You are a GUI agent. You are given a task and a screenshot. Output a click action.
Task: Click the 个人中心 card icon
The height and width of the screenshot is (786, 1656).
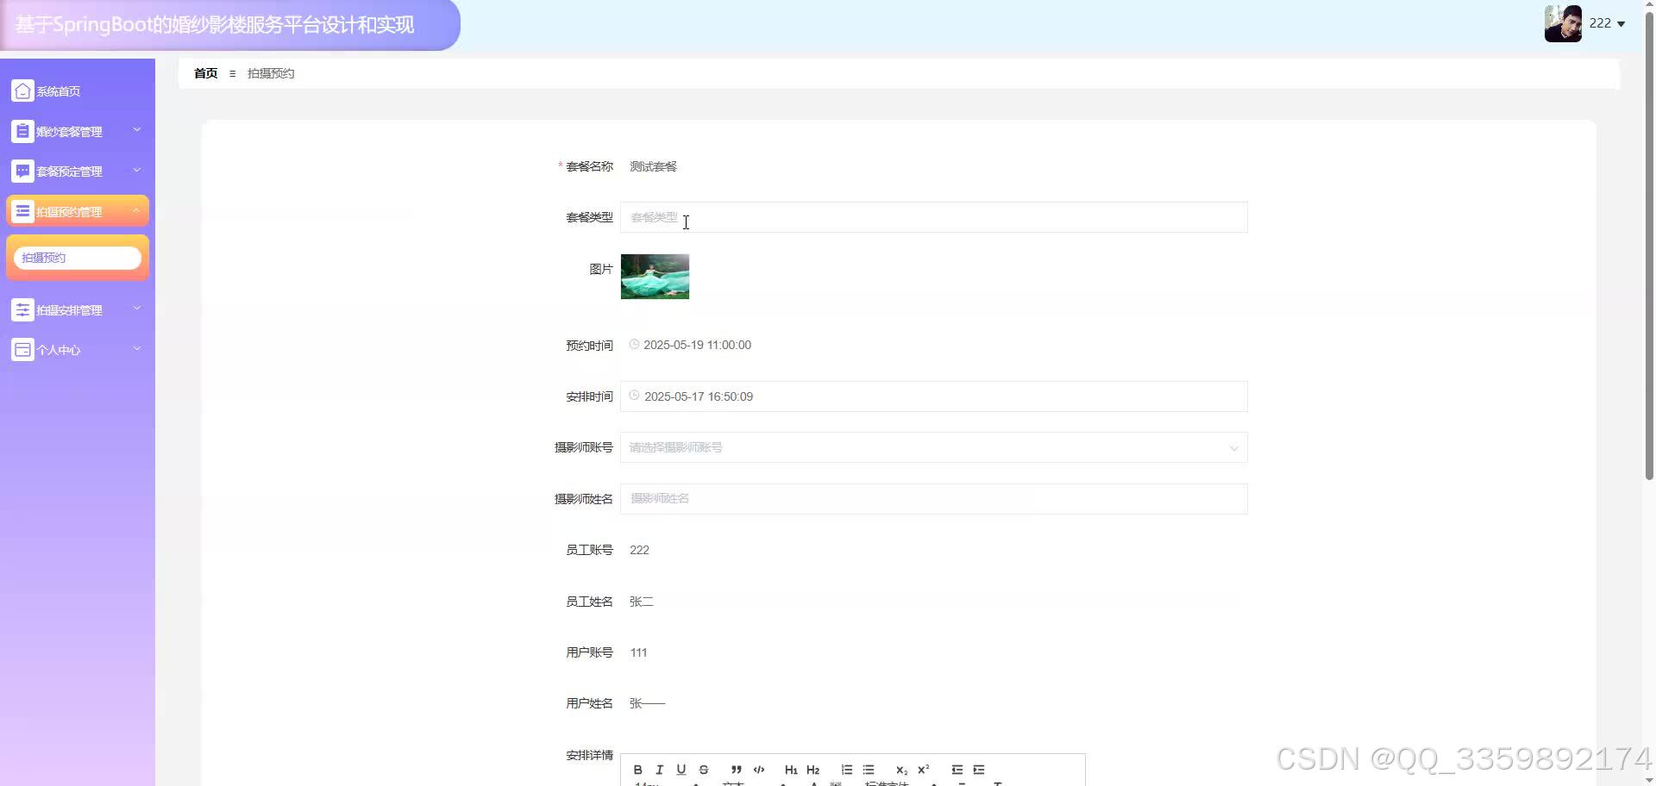coord(22,349)
